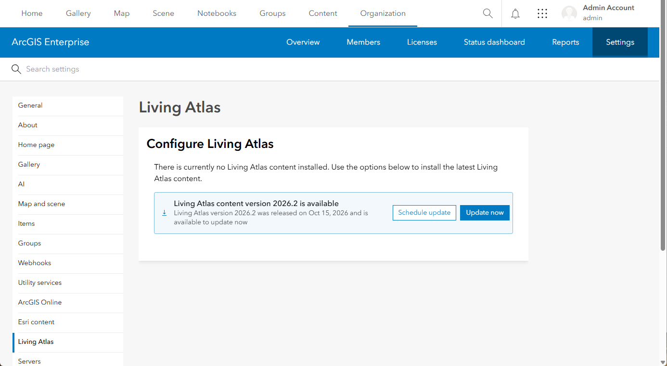Image resolution: width=667 pixels, height=366 pixels.
Task: Open ArcGIS Online settings
Action: tap(68, 303)
